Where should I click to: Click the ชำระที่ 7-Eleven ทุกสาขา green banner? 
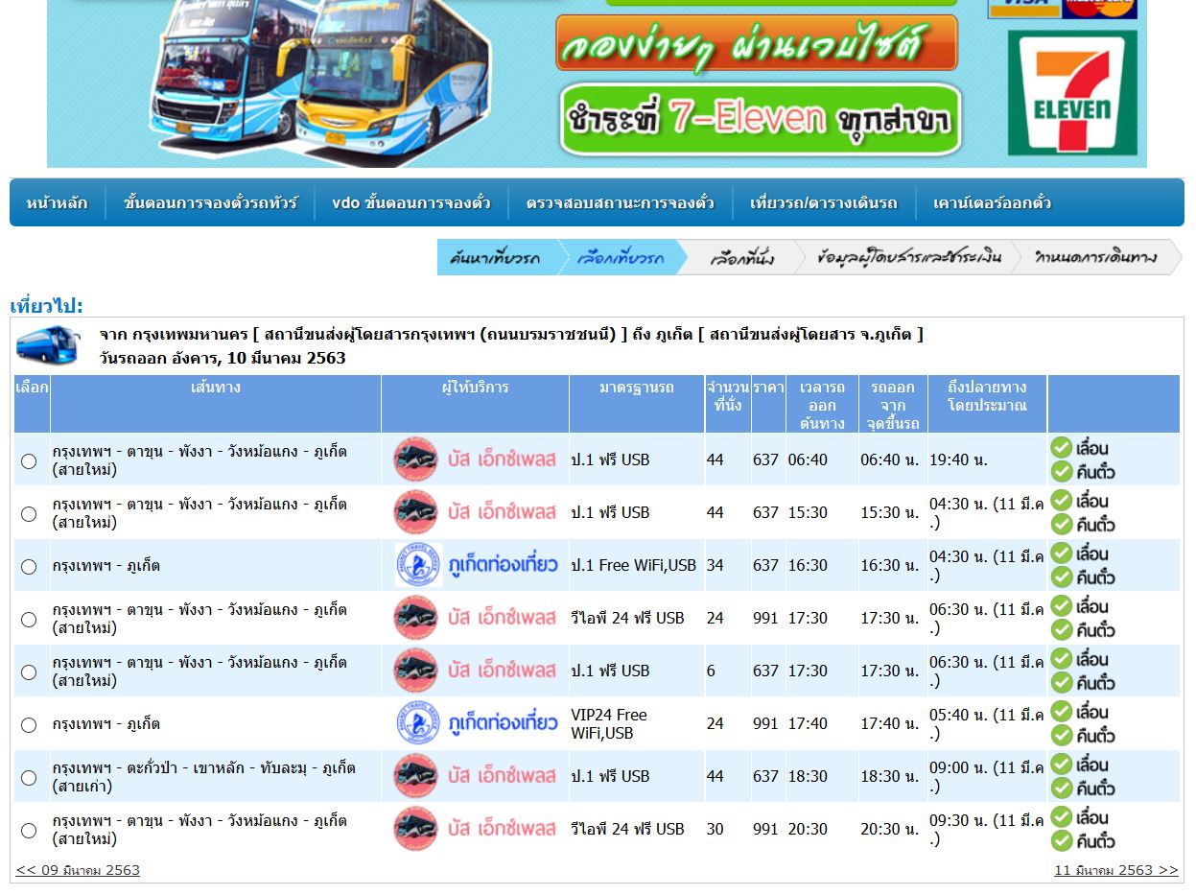pos(761,120)
